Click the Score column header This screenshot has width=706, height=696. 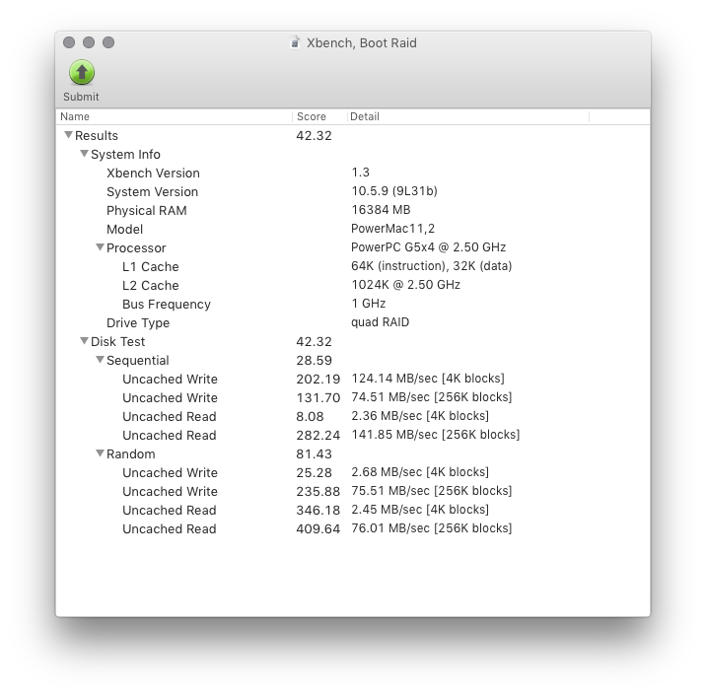(320, 116)
